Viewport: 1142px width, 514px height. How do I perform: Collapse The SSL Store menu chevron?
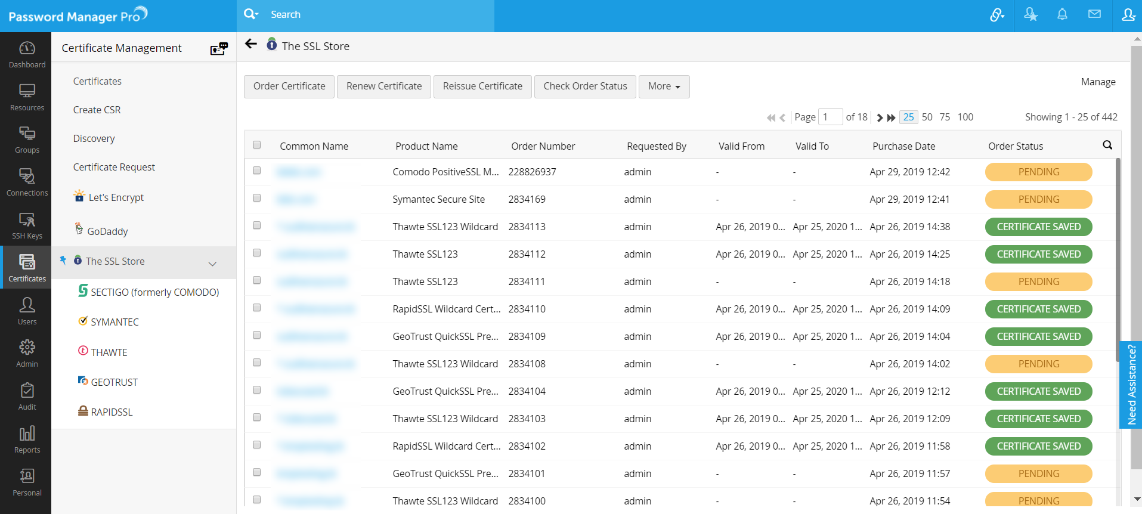pyautogui.click(x=212, y=263)
